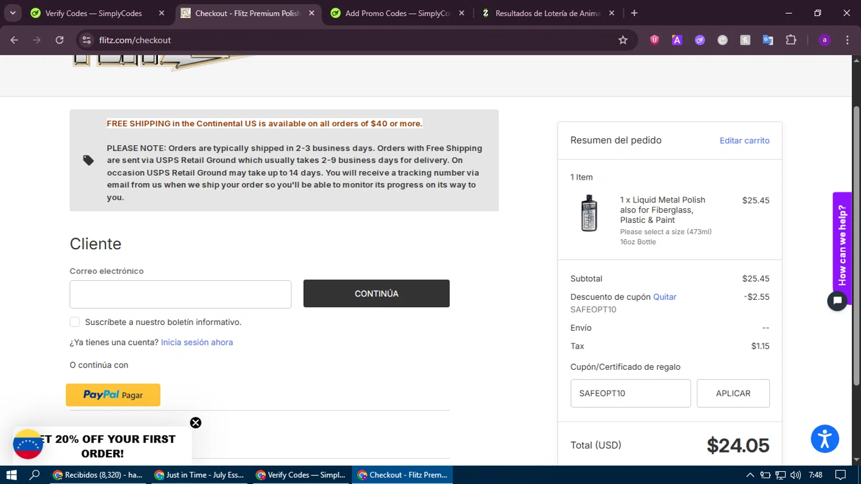Select the Checkout - Flitz Premium Polish tab
The width and height of the screenshot is (861, 484).
pyautogui.click(x=247, y=13)
